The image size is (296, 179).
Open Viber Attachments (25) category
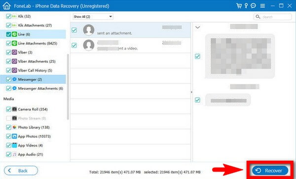coord(37,61)
